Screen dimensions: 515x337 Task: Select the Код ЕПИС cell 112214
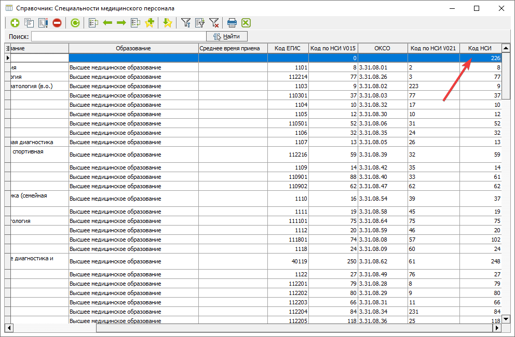coord(288,77)
